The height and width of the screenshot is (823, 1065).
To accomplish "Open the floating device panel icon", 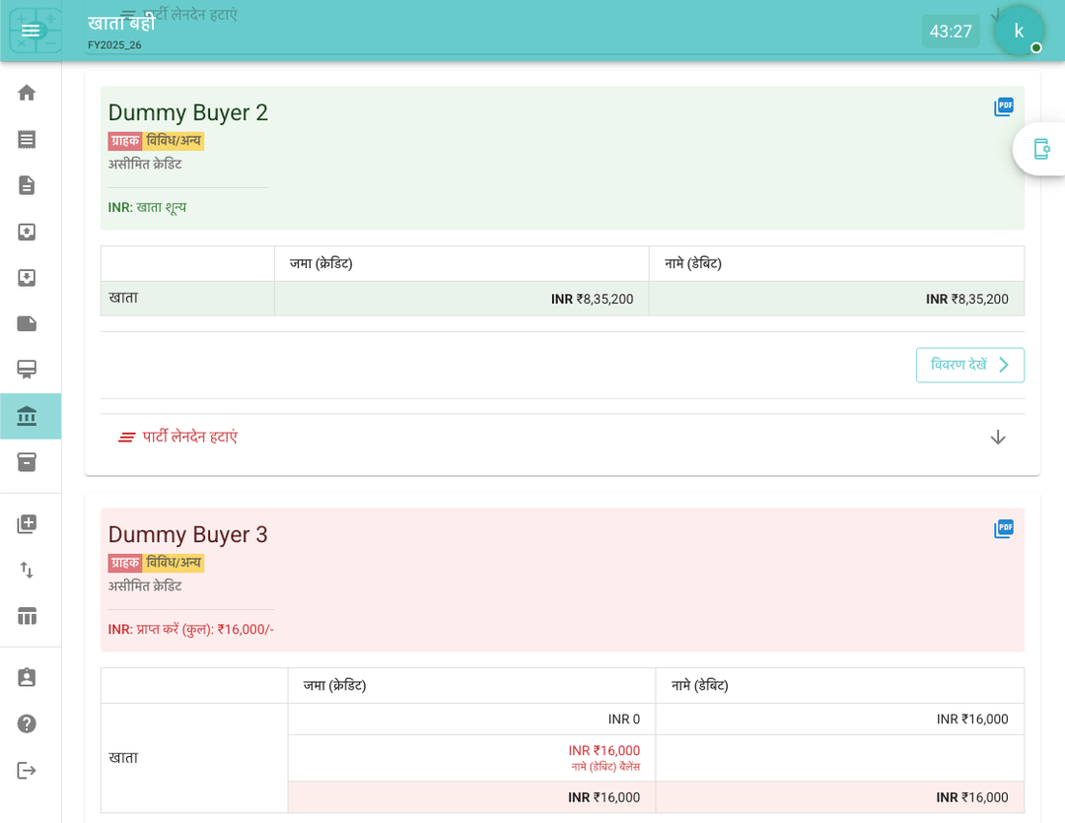I will point(1041,149).
